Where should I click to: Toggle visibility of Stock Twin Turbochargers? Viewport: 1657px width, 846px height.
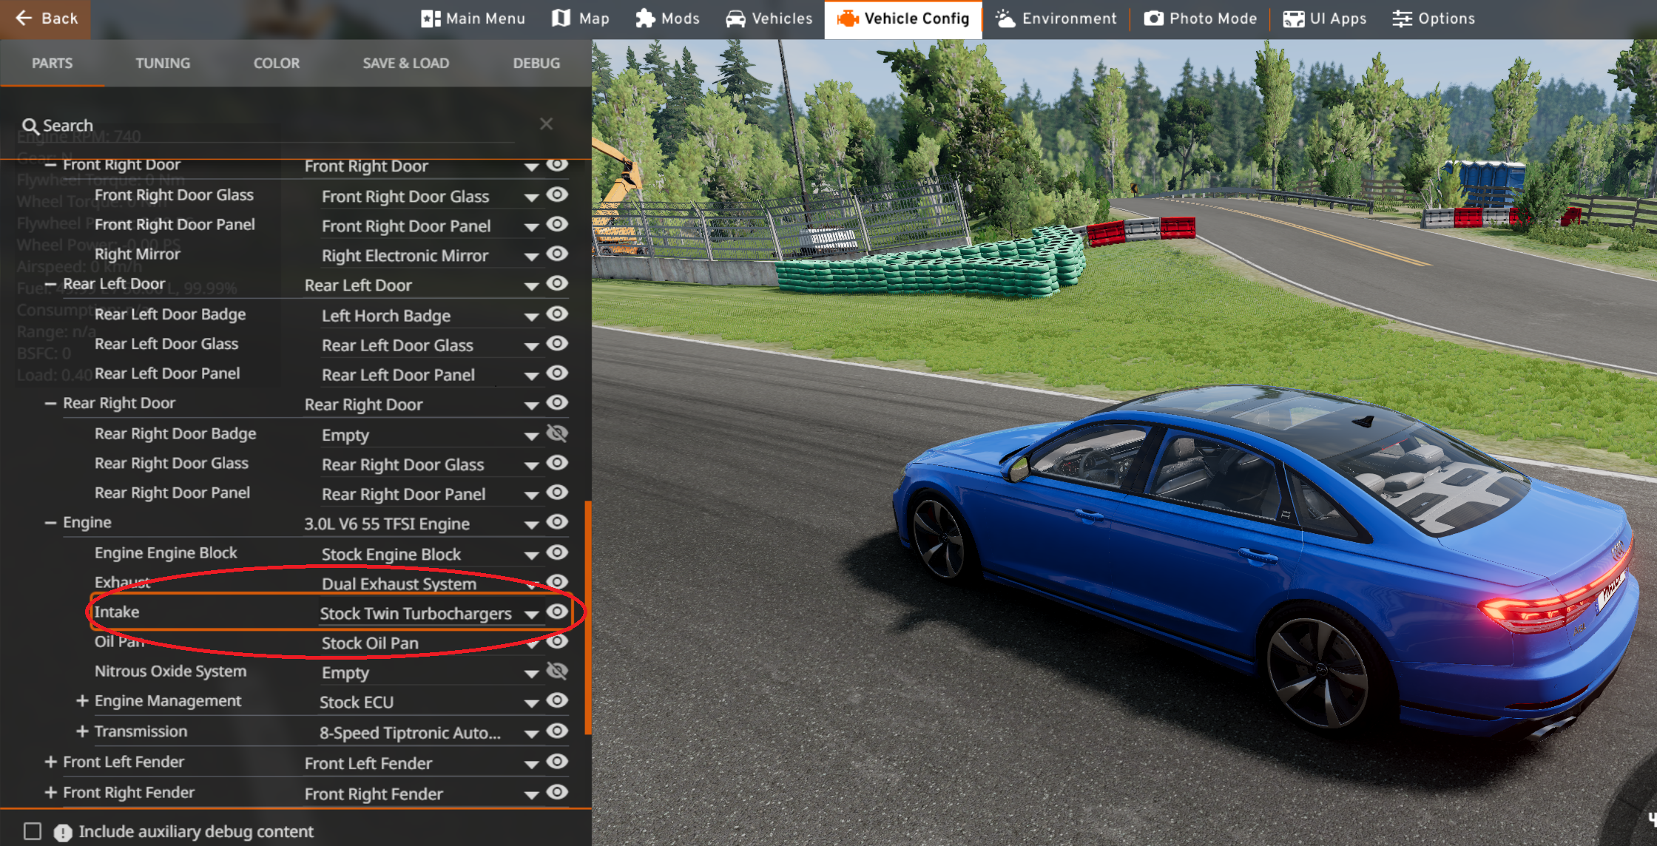[x=557, y=612]
